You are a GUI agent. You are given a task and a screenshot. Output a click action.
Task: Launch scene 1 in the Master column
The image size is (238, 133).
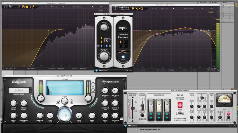tap(223, 6)
